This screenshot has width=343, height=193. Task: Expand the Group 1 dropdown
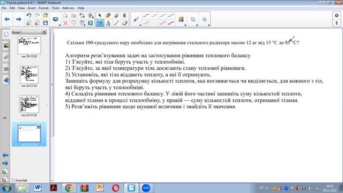click(x=44, y=32)
